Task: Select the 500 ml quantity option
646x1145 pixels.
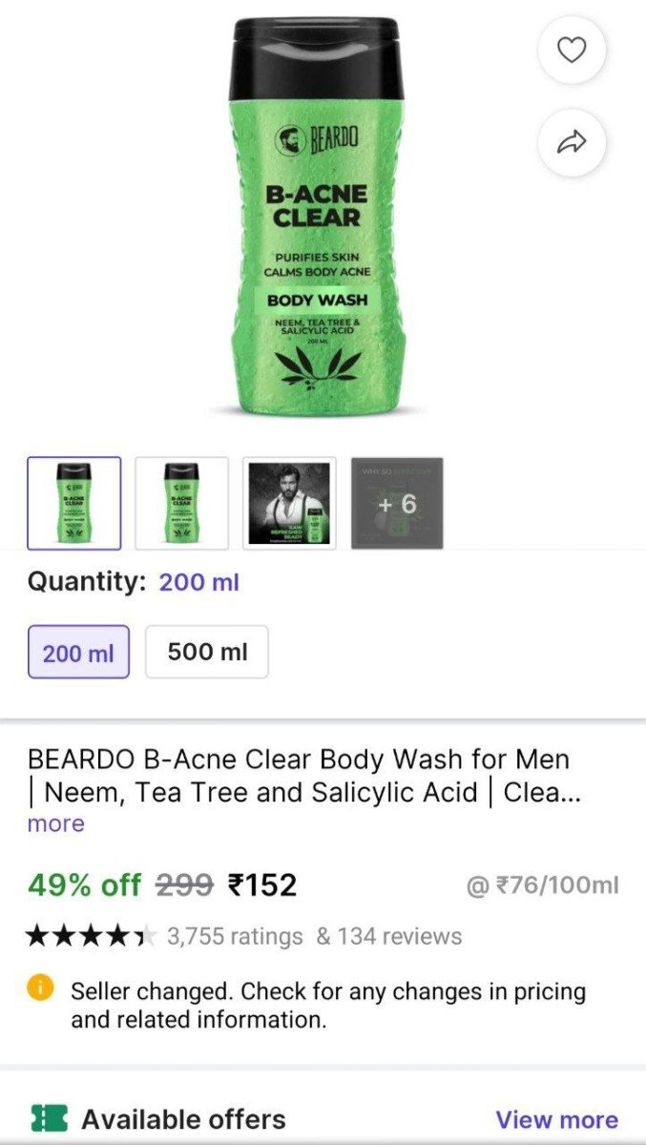Action: (x=207, y=652)
